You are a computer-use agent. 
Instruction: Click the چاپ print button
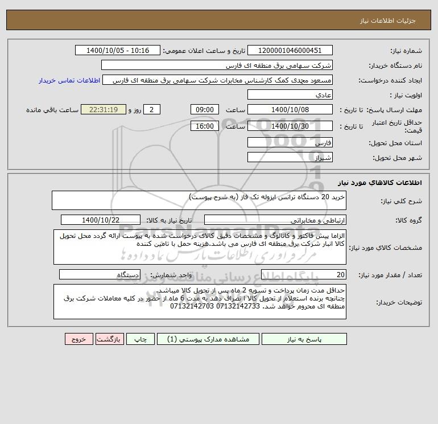click(141, 339)
